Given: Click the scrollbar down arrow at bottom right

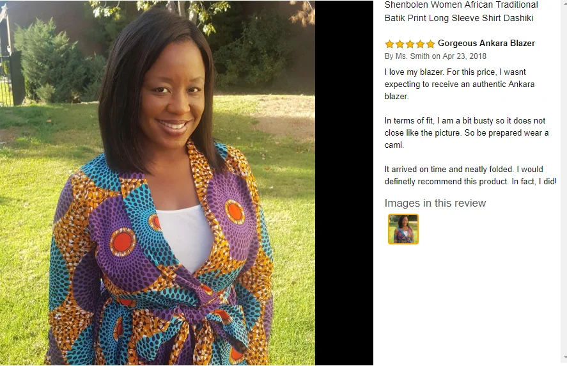Looking at the screenshot, I should [565, 357].
